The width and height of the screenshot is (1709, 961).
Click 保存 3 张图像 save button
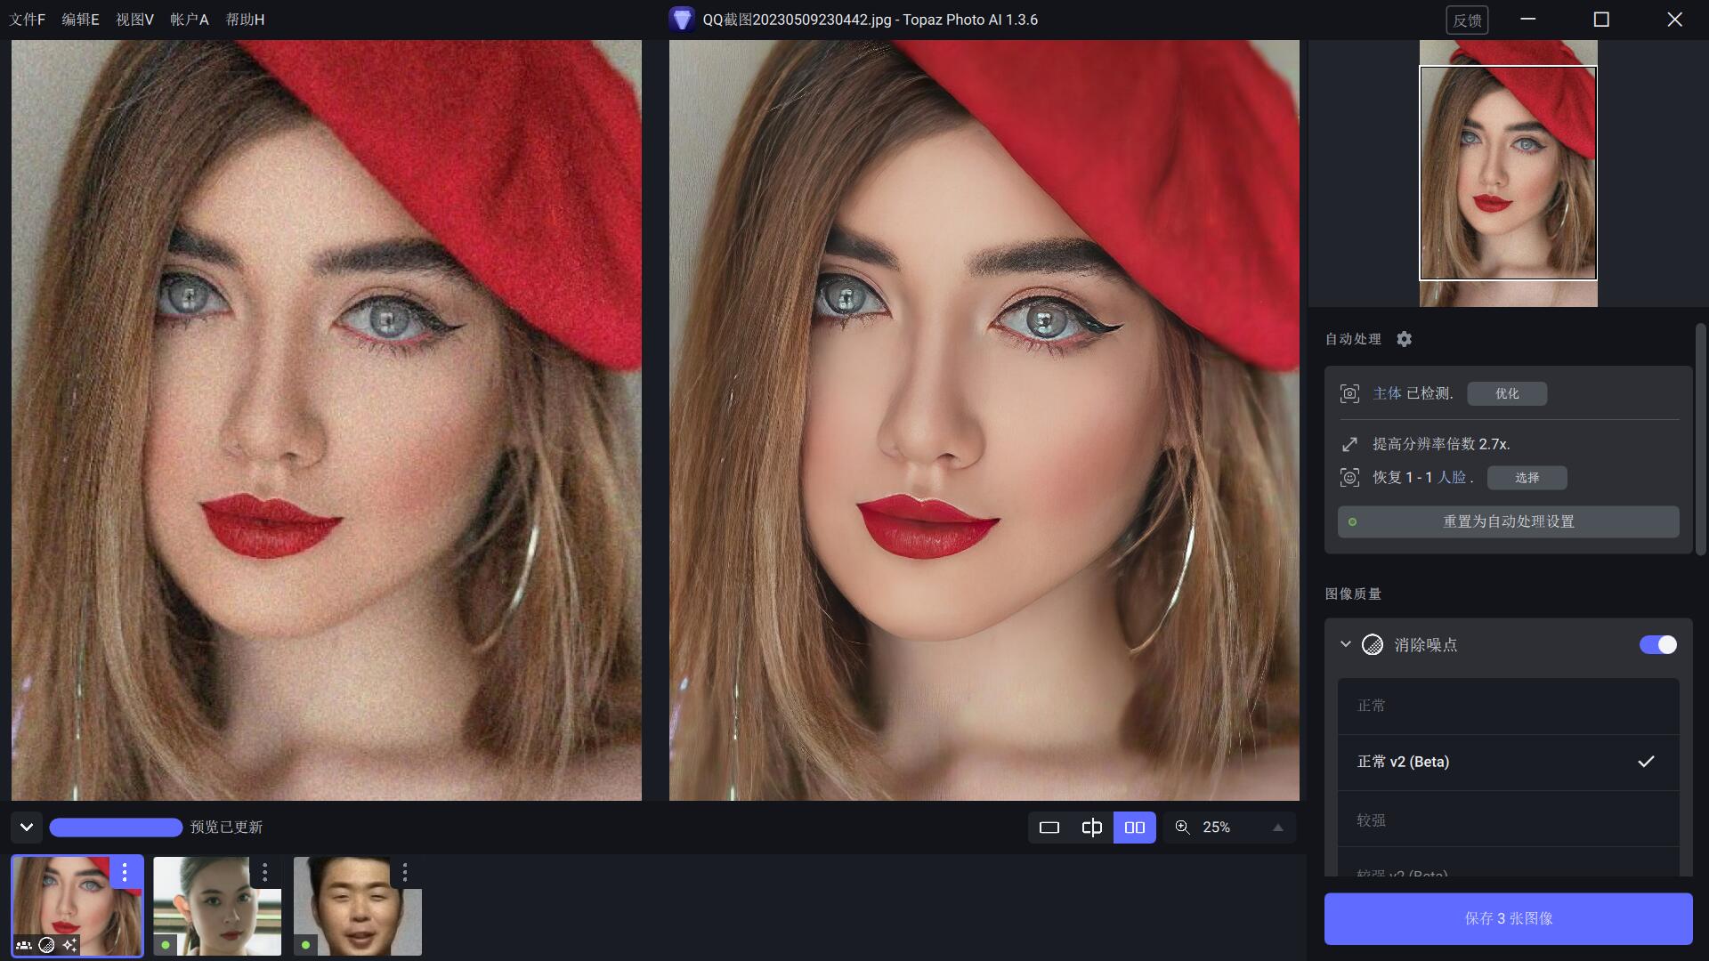click(1508, 918)
